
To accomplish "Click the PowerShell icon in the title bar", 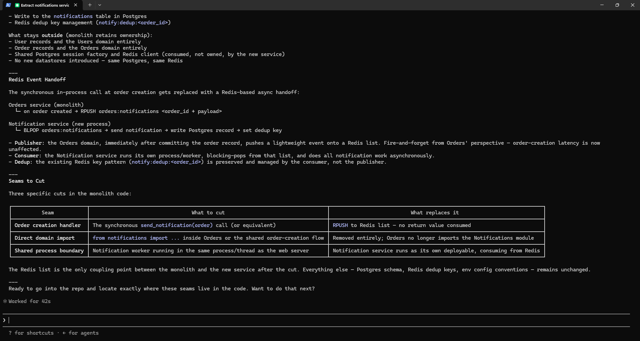I will pyautogui.click(x=8, y=5).
